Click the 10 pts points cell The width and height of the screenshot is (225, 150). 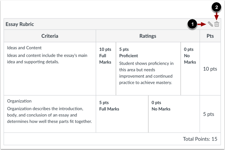coord(210,69)
